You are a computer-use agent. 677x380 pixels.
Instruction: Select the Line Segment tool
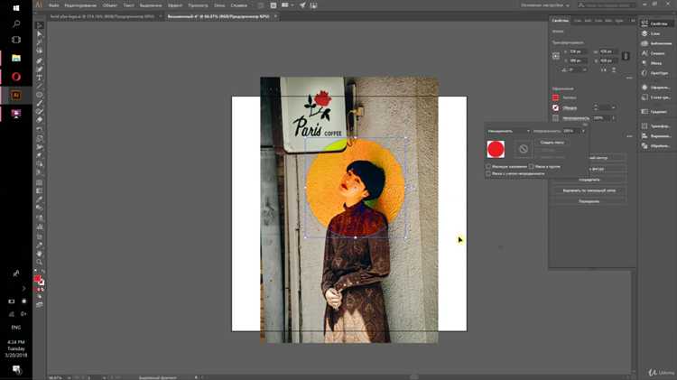(40, 87)
